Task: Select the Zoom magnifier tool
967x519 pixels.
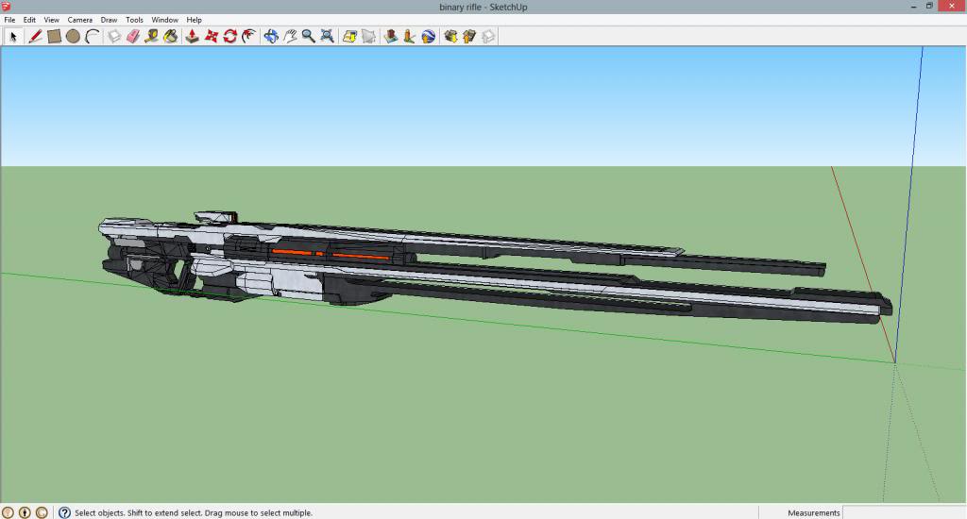Action: point(309,37)
